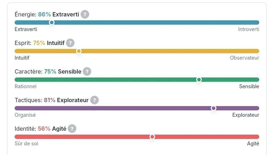Open the help icon next to Agité
Screen dimensions: 271x155
pos(72,129)
